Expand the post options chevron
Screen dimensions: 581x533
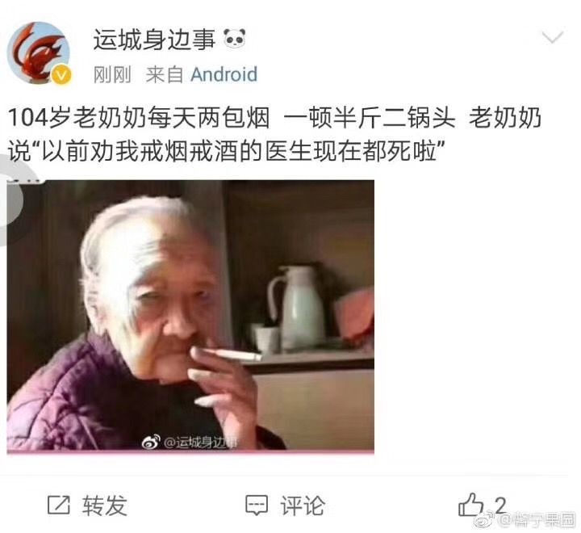(553, 36)
